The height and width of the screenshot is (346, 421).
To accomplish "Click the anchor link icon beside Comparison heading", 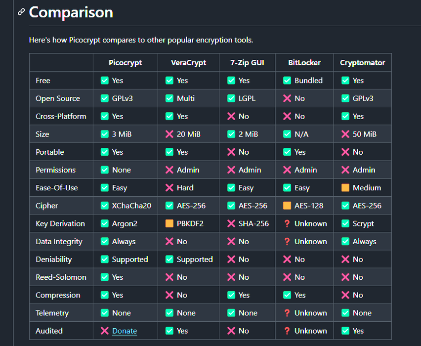I will [x=21, y=12].
